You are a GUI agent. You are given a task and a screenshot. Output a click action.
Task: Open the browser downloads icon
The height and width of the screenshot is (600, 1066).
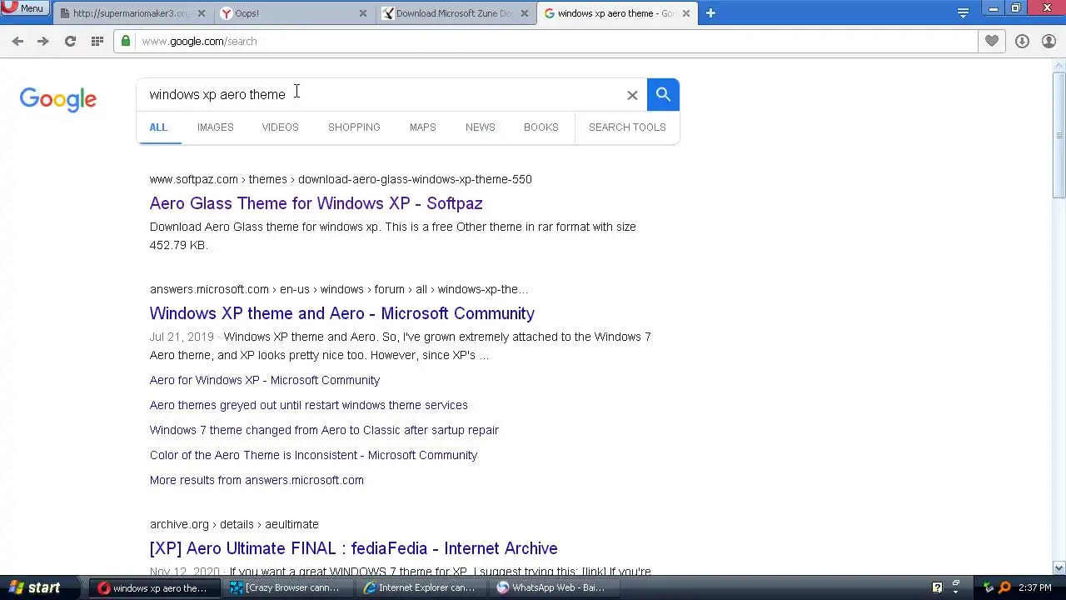pos(1022,41)
